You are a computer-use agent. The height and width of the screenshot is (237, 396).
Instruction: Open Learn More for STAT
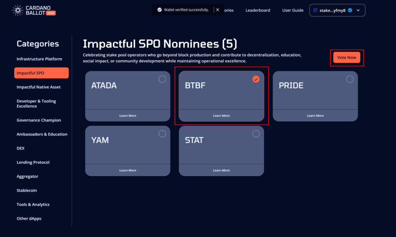[x=221, y=171]
